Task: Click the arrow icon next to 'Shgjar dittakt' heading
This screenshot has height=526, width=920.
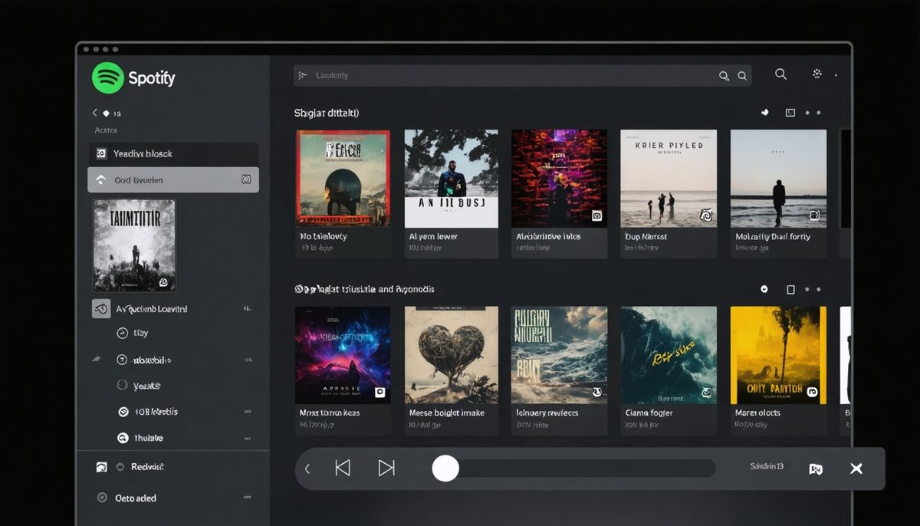Action: point(764,112)
